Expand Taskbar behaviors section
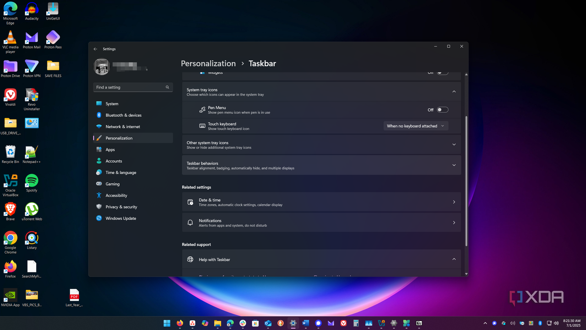The height and width of the screenshot is (330, 586). pos(321,165)
